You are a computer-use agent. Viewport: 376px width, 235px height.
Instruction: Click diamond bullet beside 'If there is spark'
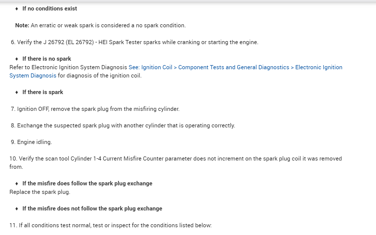17,92
